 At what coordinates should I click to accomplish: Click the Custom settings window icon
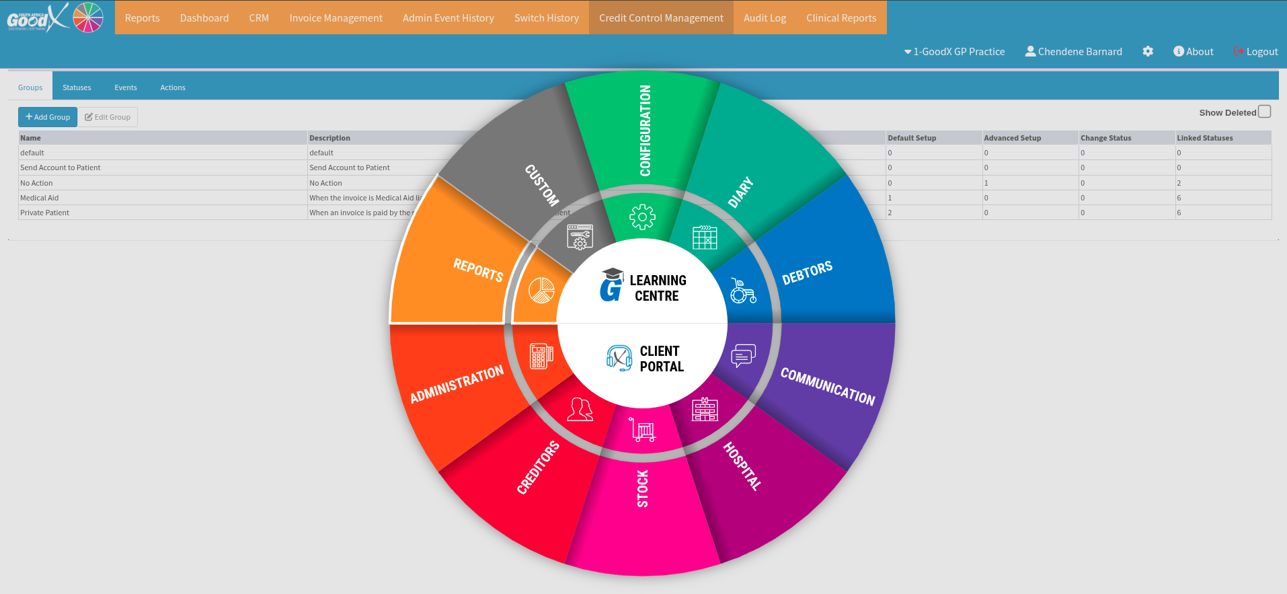[580, 237]
